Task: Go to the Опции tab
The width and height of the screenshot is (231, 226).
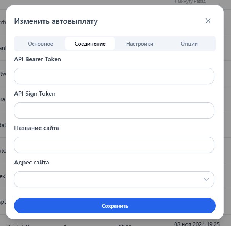Action: pos(189,44)
